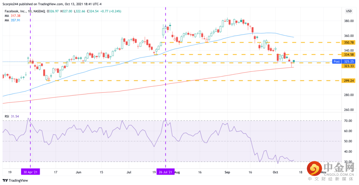Click the 260.00 price axis label
Screen dimensions: 359x185
point(349,109)
